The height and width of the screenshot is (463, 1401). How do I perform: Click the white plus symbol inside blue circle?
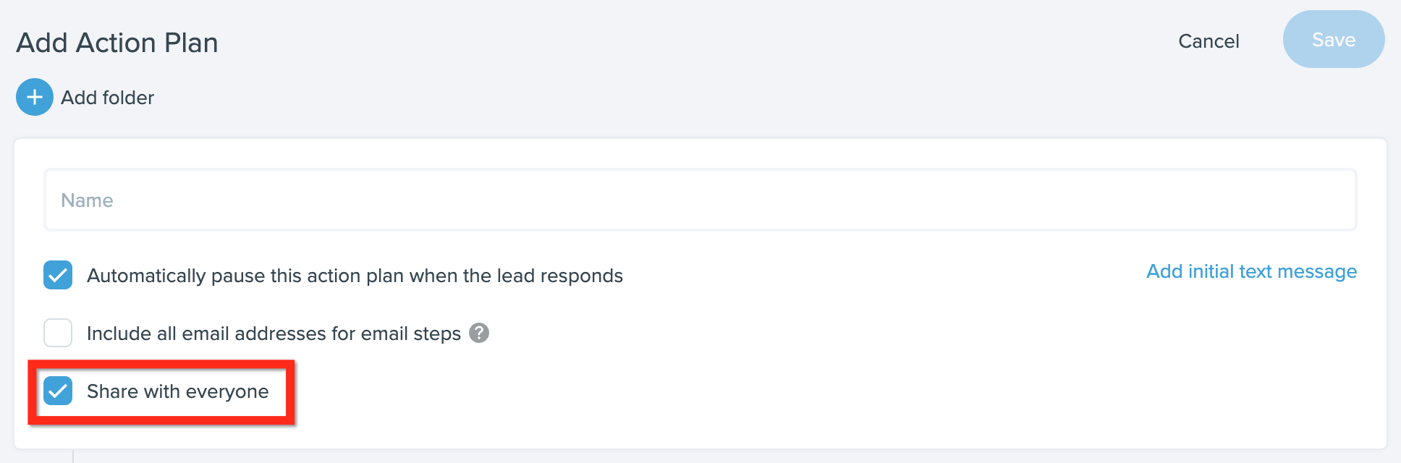tap(35, 97)
